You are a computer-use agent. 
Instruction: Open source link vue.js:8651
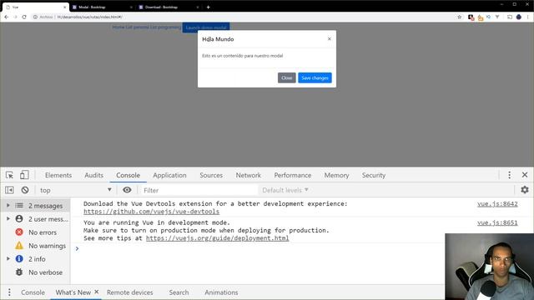(x=497, y=222)
